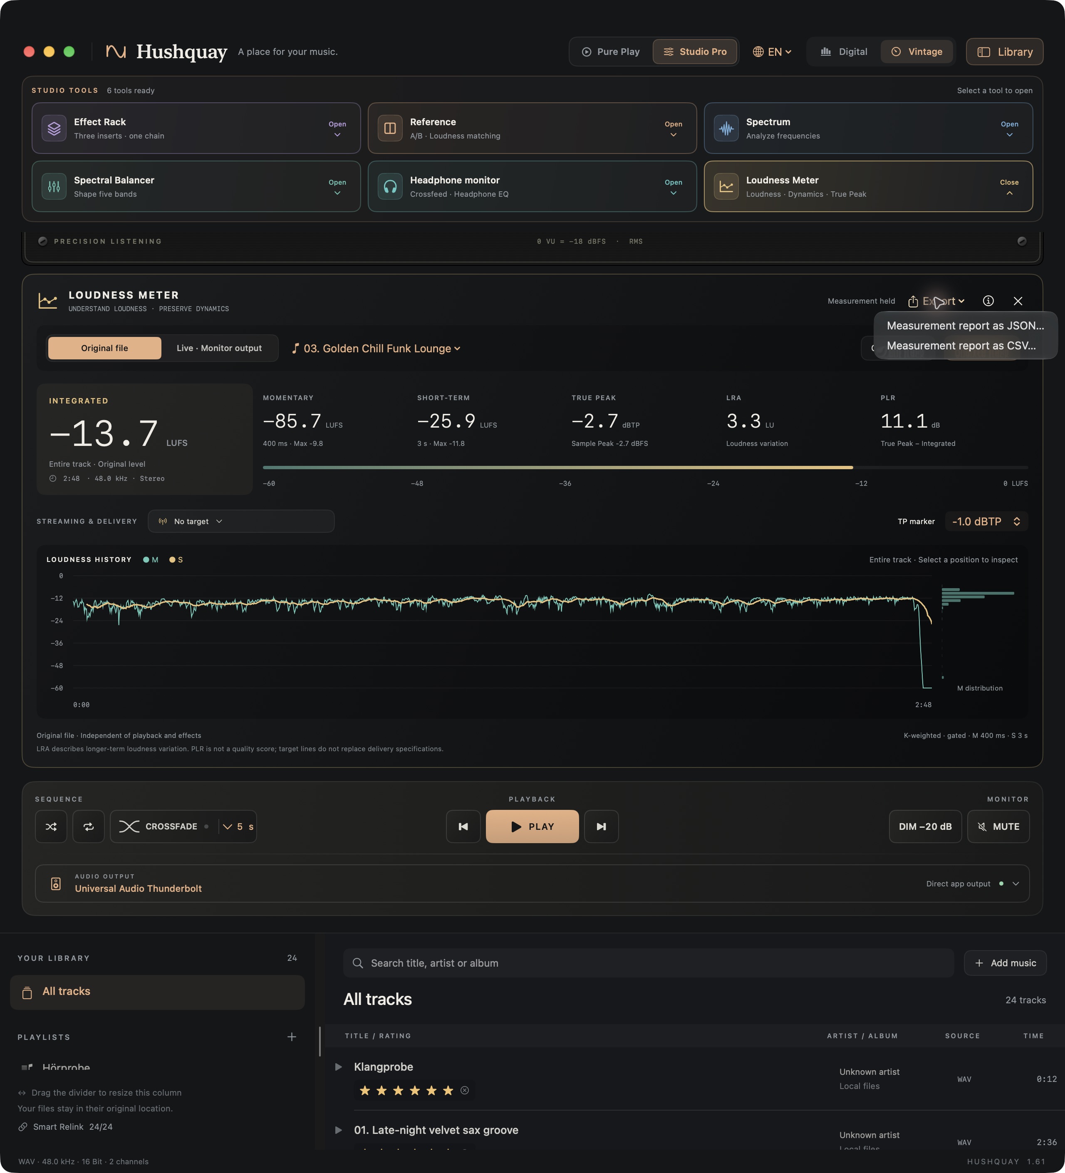This screenshot has height=1173, width=1065.
Task: Click the Add music button
Action: 1005,963
